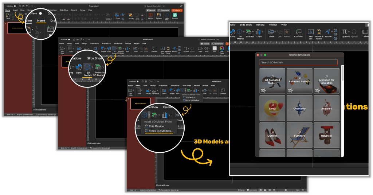Toggle AutoSave inside the top-left magnified circle

coord(40,13)
